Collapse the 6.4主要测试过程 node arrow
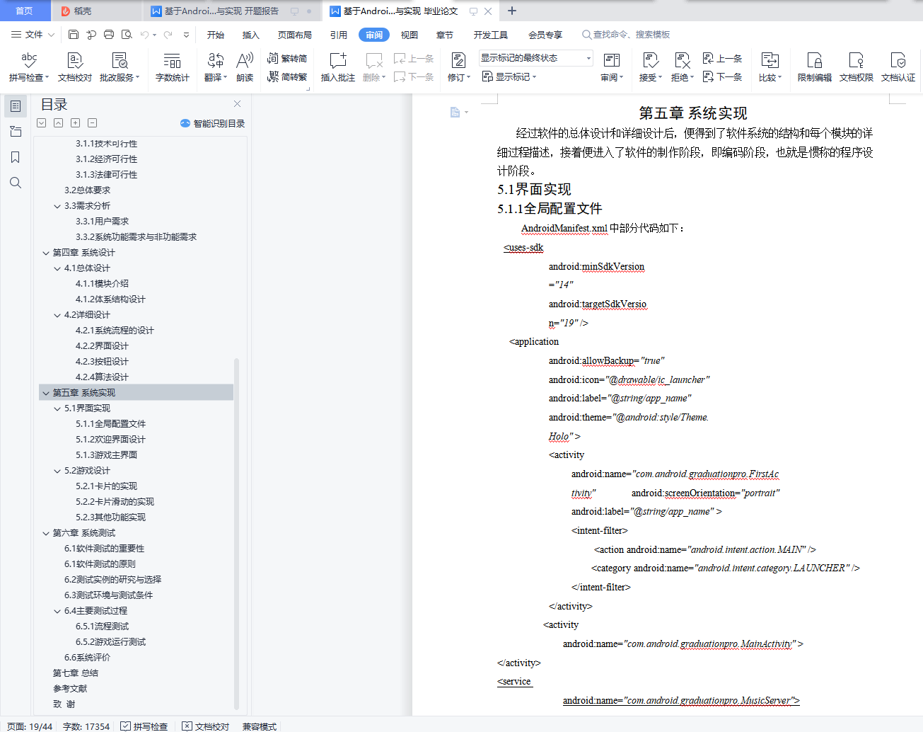The image size is (923, 732). pyautogui.click(x=57, y=611)
